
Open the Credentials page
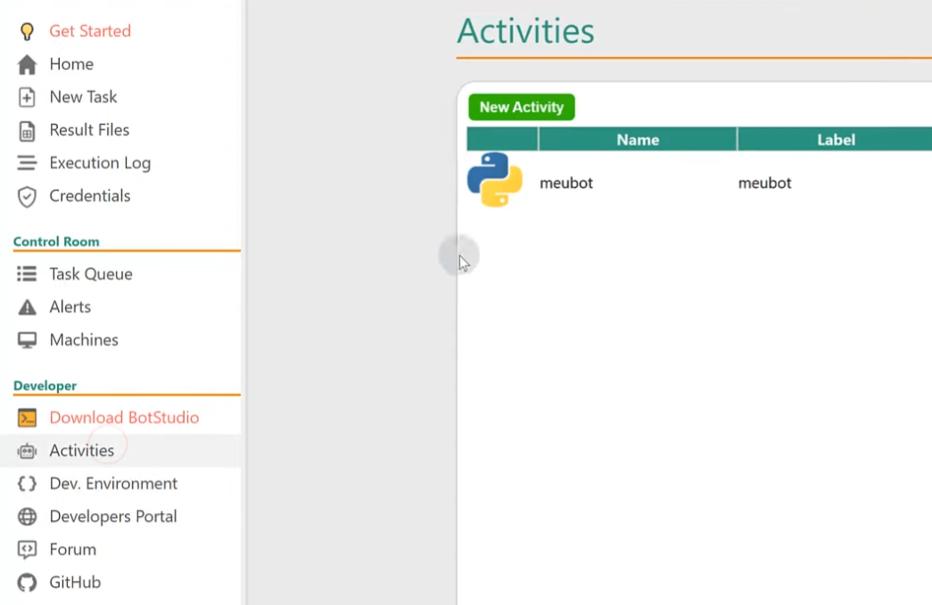90,196
